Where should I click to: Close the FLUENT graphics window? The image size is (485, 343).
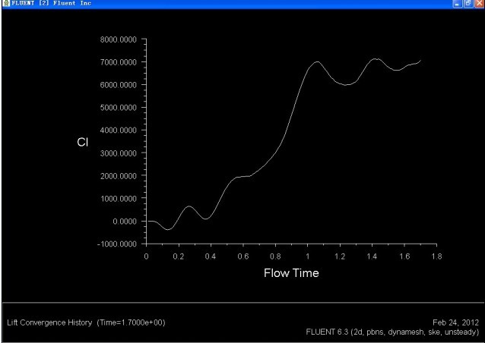coord(478,5)
